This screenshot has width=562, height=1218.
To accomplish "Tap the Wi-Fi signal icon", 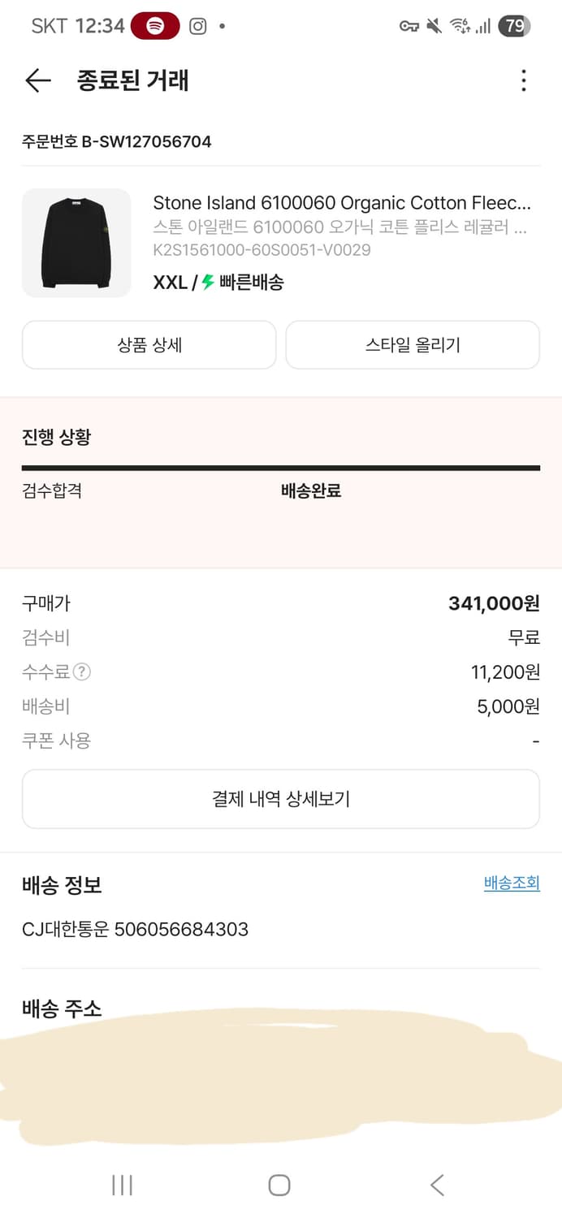I will click(x=460, y=26).
